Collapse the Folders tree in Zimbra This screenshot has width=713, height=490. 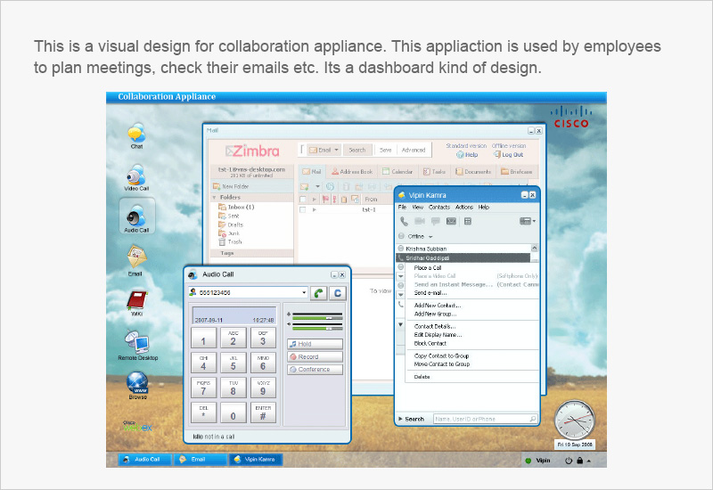click(214, 197)
